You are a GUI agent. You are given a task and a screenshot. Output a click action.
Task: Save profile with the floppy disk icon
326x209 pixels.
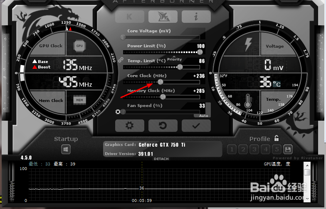pos(288,149)
